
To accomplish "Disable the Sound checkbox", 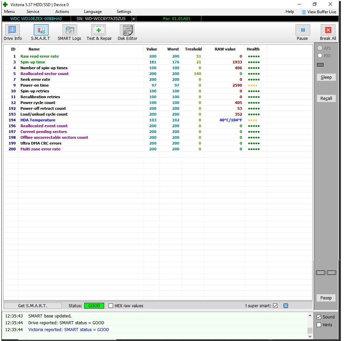I will 319,317.
